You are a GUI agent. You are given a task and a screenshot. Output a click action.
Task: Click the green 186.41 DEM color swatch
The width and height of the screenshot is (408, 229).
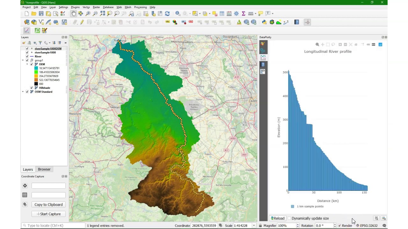pos(36,72)
